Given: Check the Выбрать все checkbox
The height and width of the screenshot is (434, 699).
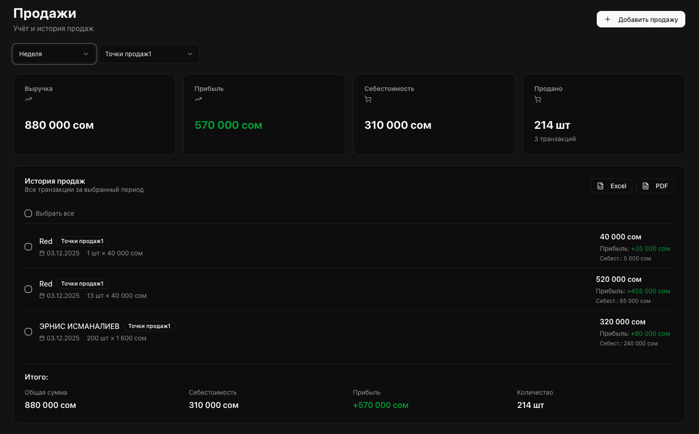Looking at the screenshot, I should [x=28, y=213].
